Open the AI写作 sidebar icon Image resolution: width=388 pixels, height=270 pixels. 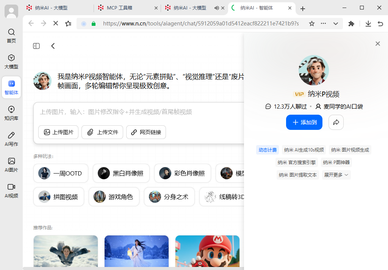pyautogui.click(x=11, y=139)
